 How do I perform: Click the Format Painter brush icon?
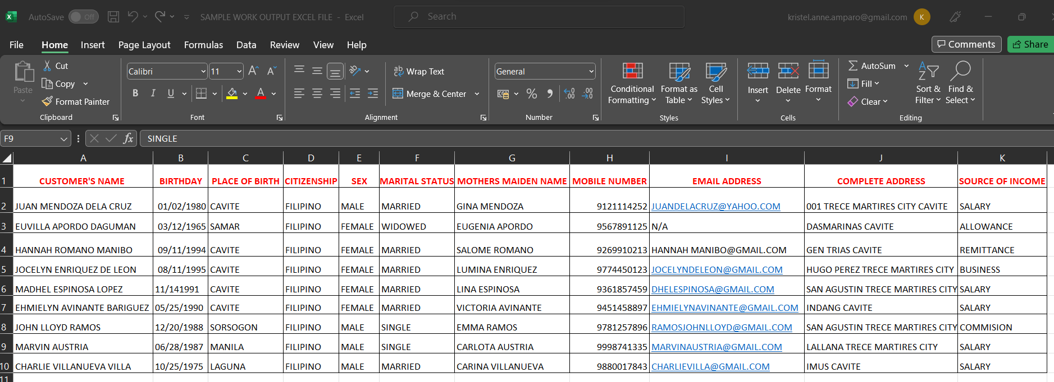click(47, 101)
